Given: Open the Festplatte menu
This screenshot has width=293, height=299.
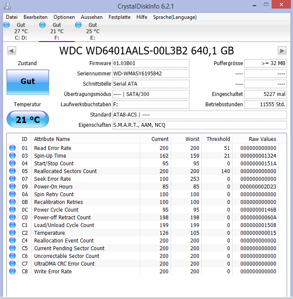Looking at the screenshot, I should click(120, 17).
